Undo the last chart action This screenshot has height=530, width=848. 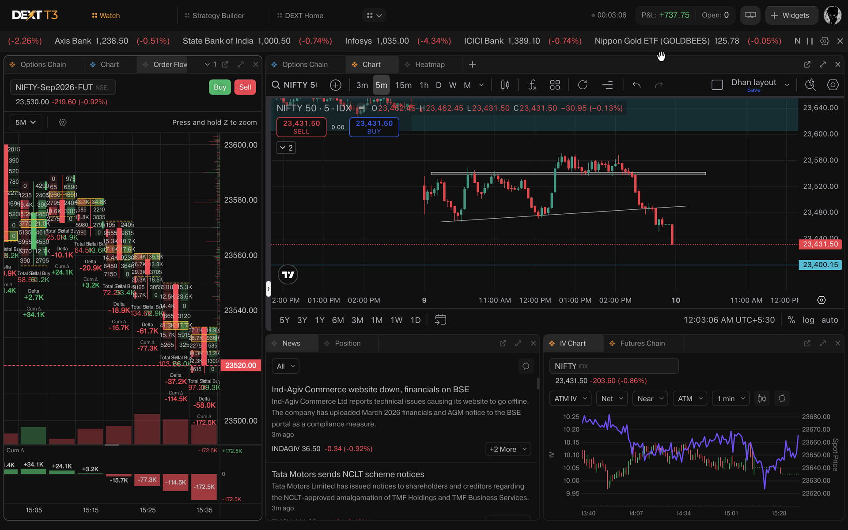[x=636, y=85]
